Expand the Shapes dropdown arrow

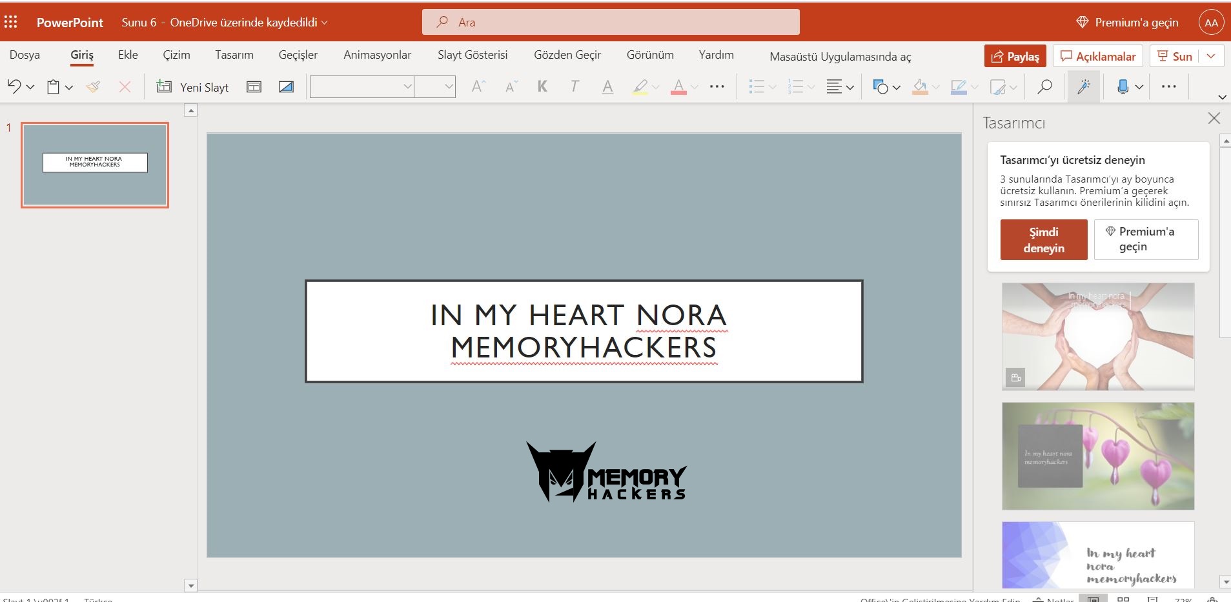tap(896, 87)
